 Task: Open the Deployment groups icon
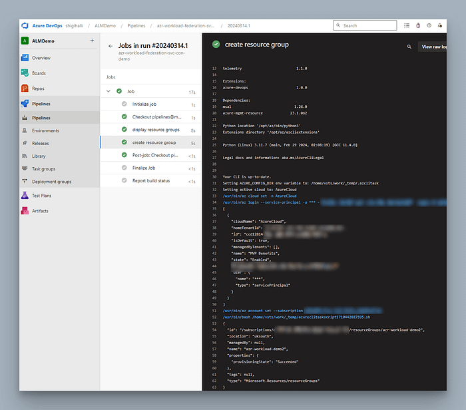tap(25, 181)
